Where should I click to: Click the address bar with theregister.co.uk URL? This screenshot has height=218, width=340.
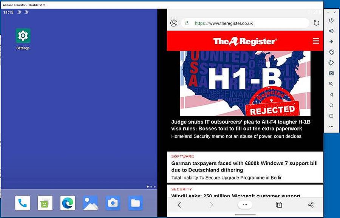[x=245, y=23]
